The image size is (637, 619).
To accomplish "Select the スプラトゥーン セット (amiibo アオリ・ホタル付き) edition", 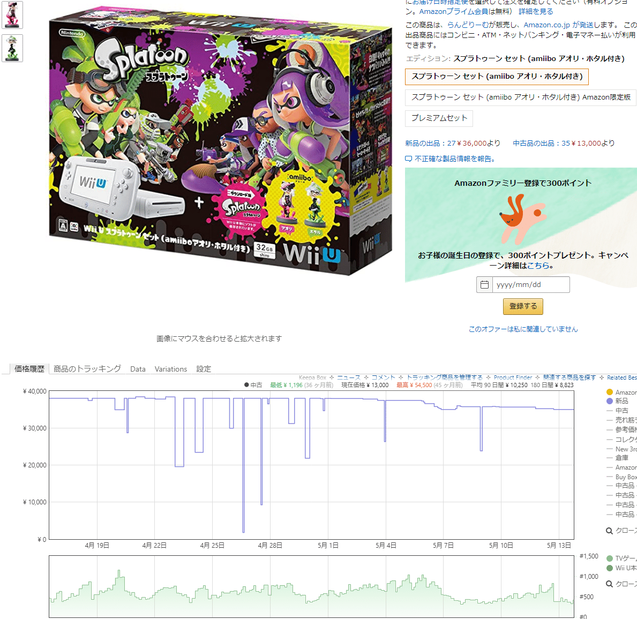I will click(x=497, y=77).
